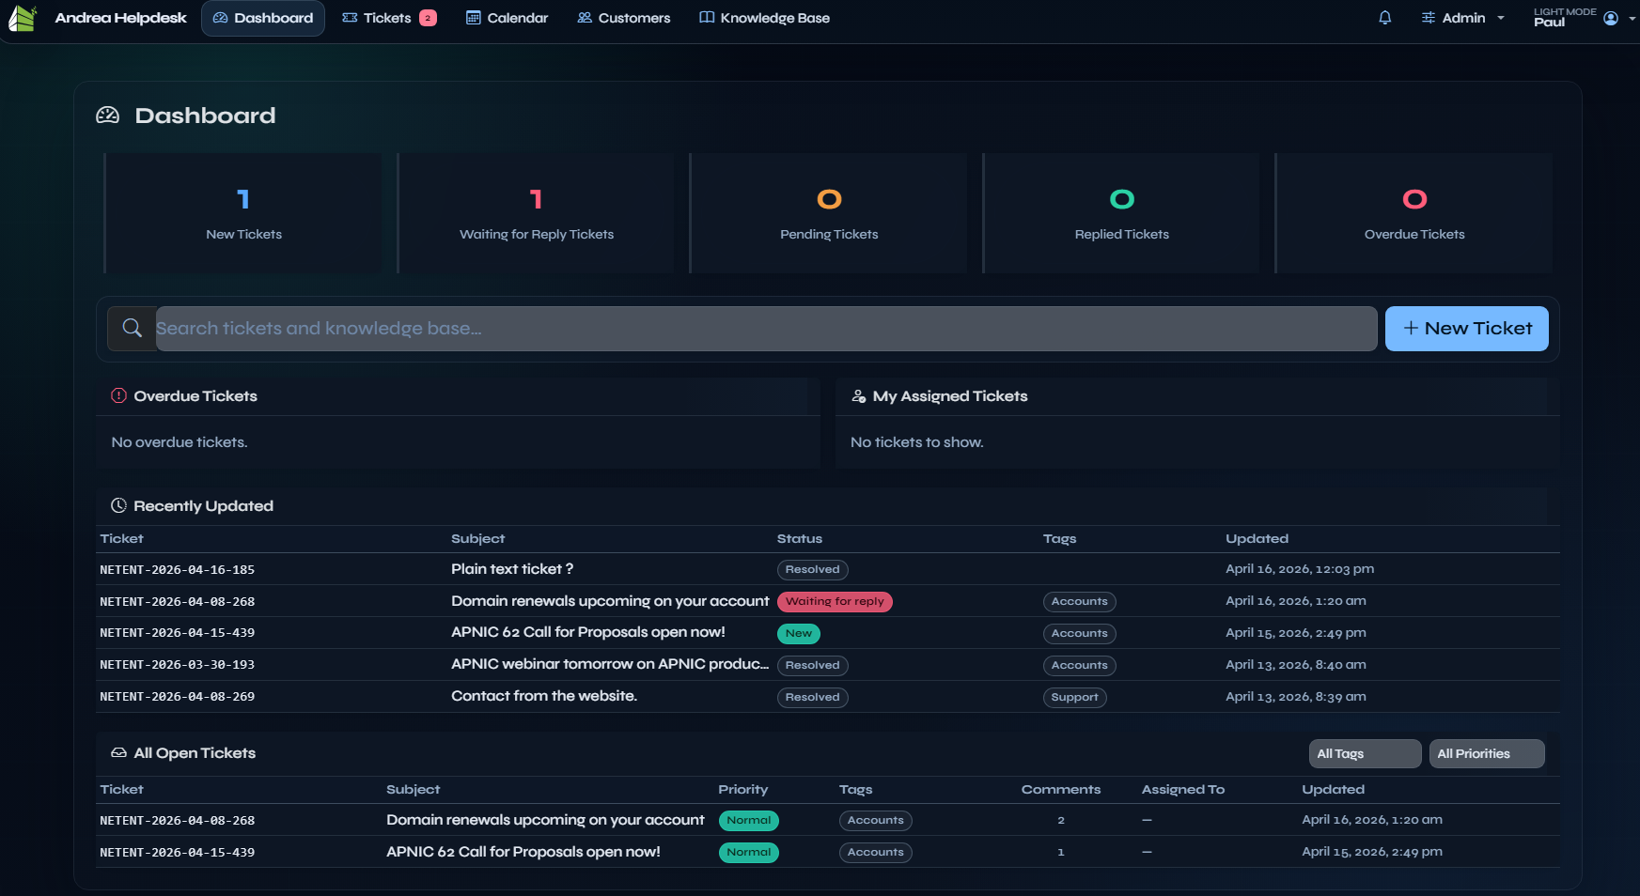Click the search magnifier icon
The height and width of the screenshot is (896, 1640).
coord(132,328)
